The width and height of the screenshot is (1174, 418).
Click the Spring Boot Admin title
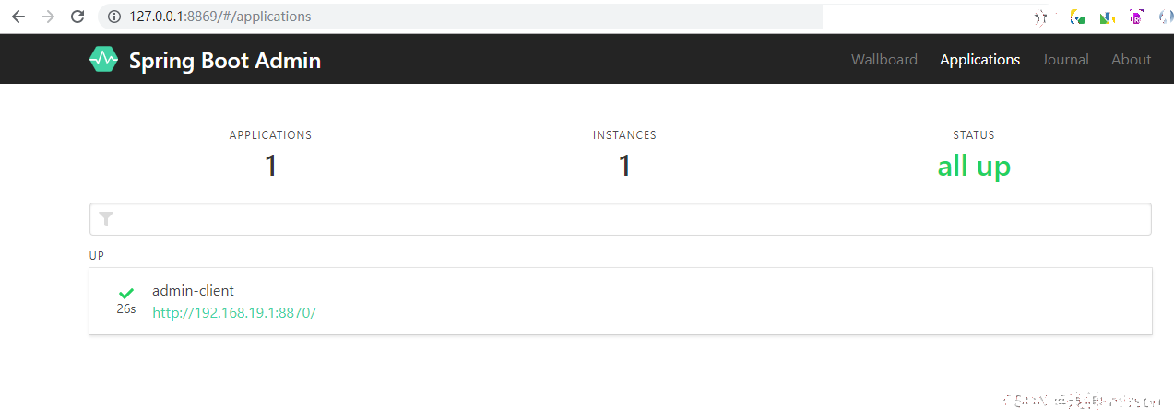point(225,60)
